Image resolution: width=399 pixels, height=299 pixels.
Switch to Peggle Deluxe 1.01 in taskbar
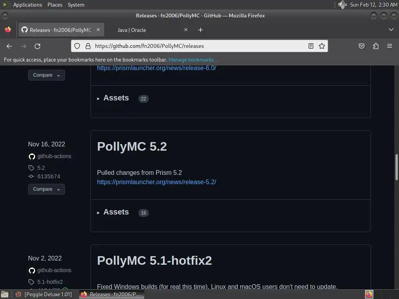pos(44,294)
